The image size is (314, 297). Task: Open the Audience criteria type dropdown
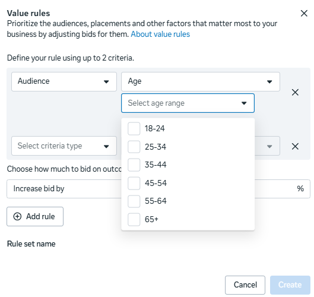pos(64,81)
